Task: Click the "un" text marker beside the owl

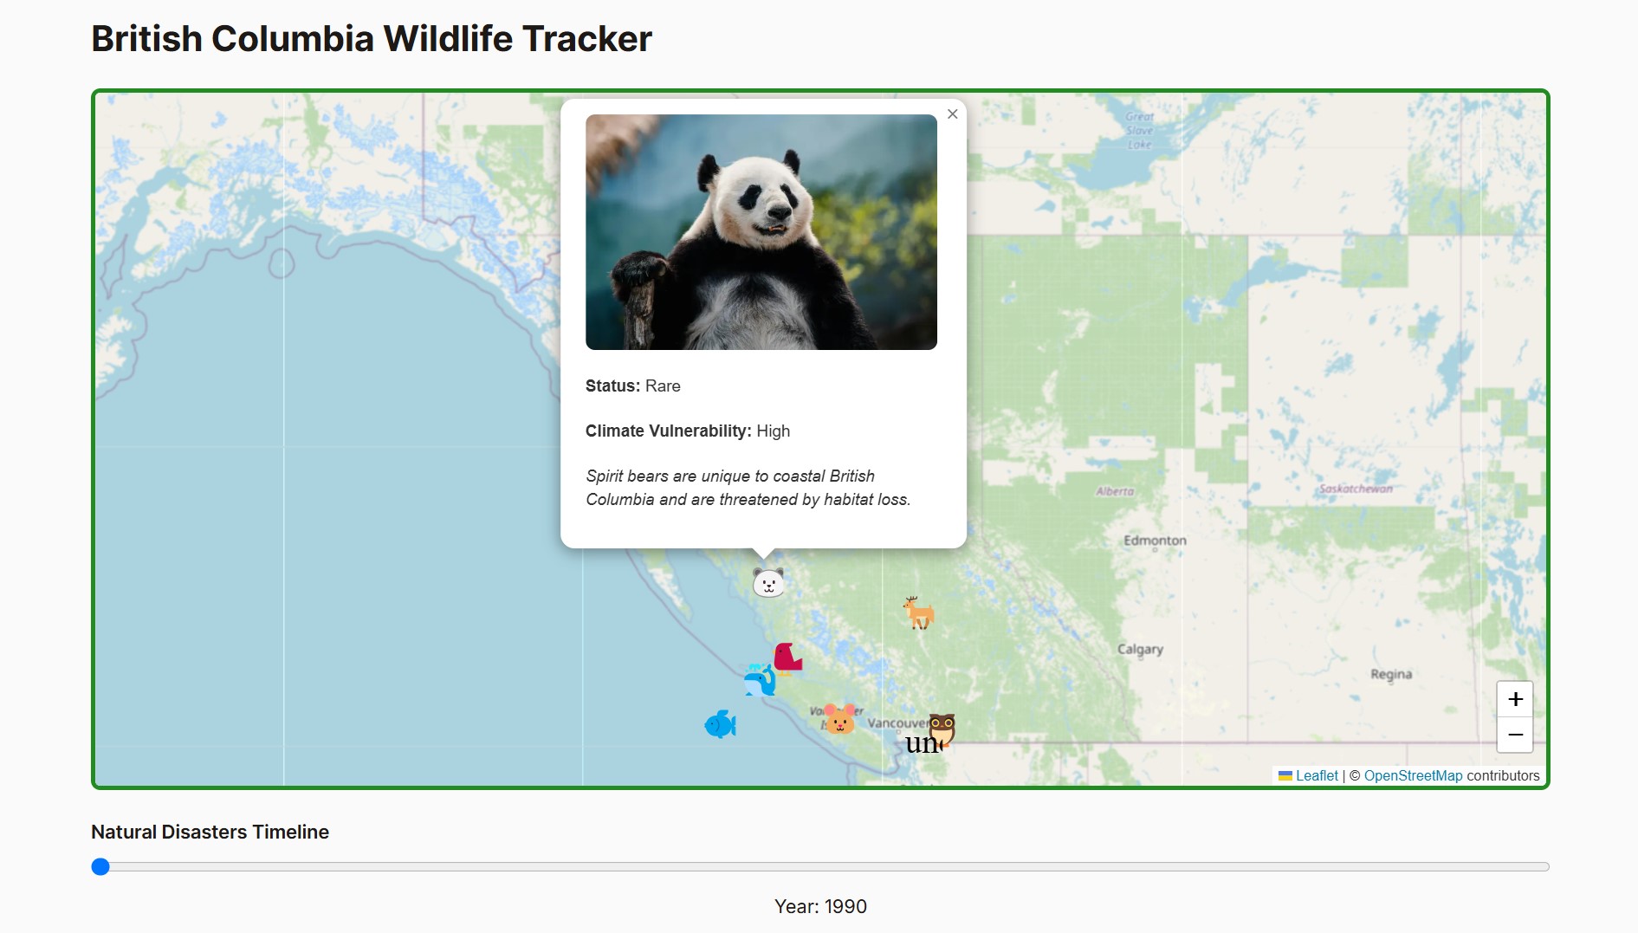Action: [920, 744]
